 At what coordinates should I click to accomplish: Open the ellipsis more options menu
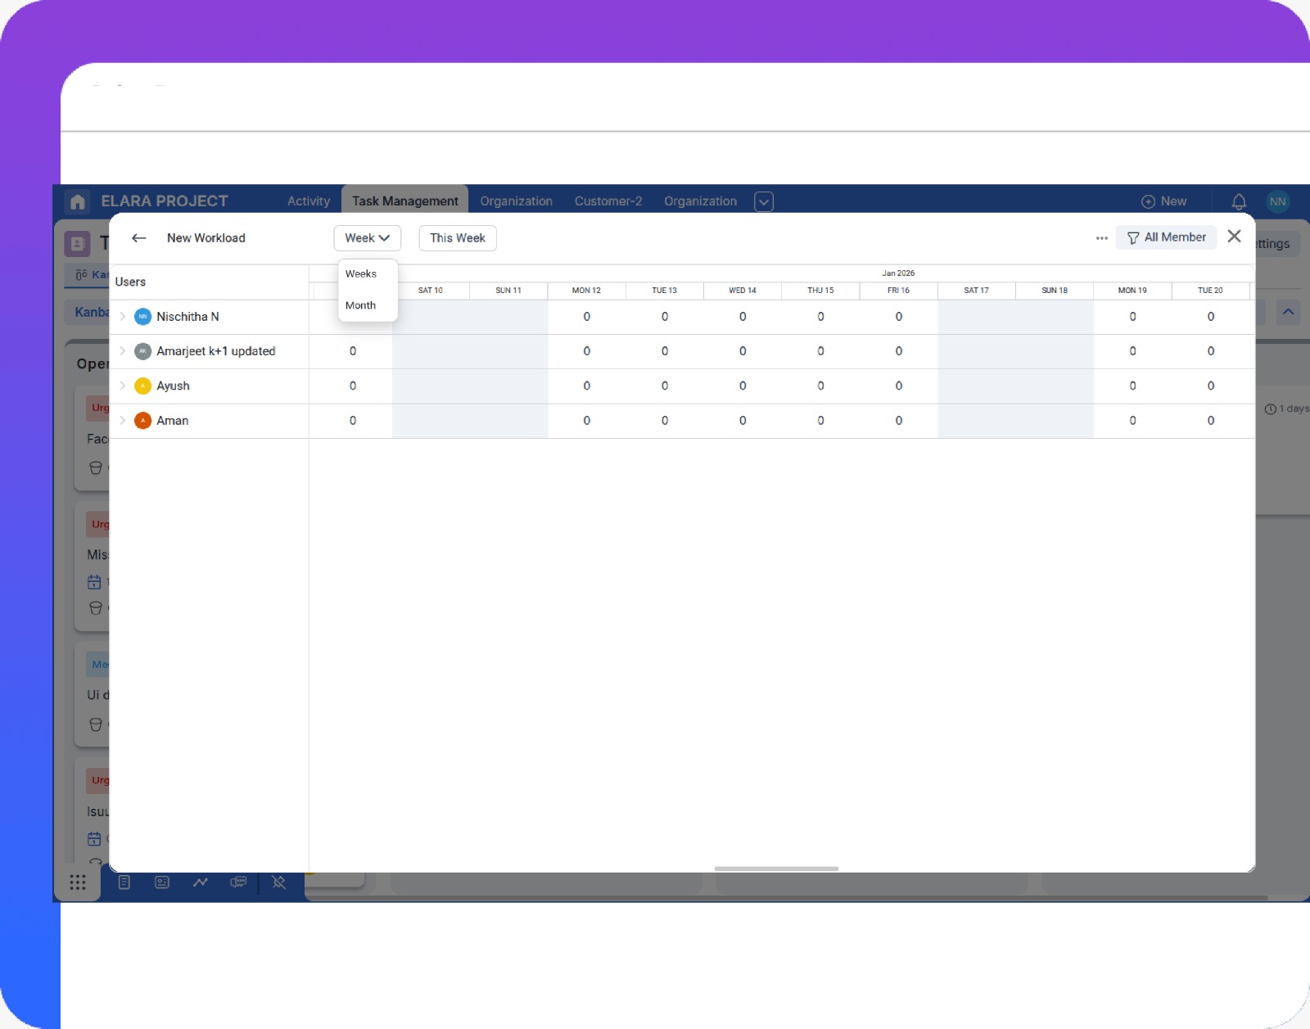coord(1101,237)
